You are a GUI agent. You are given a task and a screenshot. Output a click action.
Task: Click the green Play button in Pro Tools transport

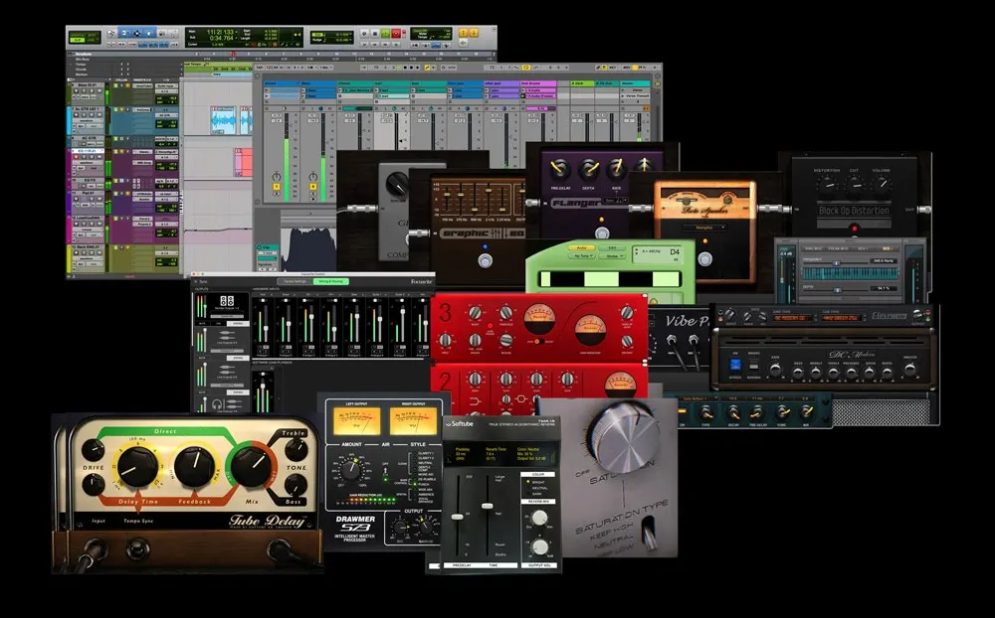[385, 33]
